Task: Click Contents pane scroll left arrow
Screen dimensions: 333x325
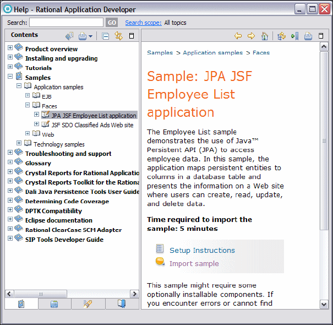Action: (x=9, y=294)
